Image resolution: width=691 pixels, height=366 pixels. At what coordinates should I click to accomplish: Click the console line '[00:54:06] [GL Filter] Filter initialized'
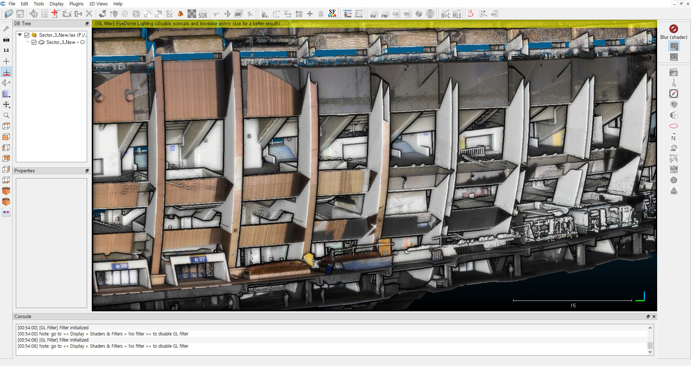pyautogui.click(x=53, y=340)
